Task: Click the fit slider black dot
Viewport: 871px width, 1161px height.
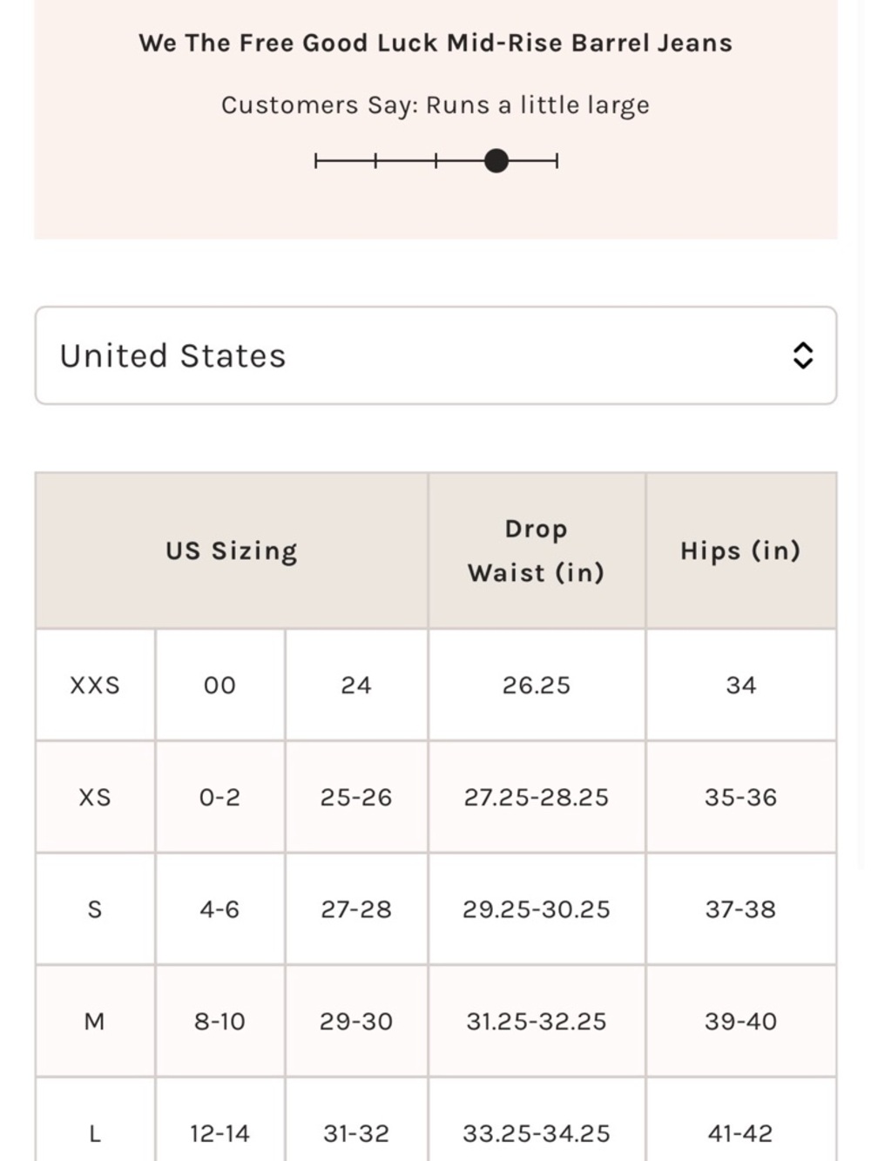Action: (496, 161)
